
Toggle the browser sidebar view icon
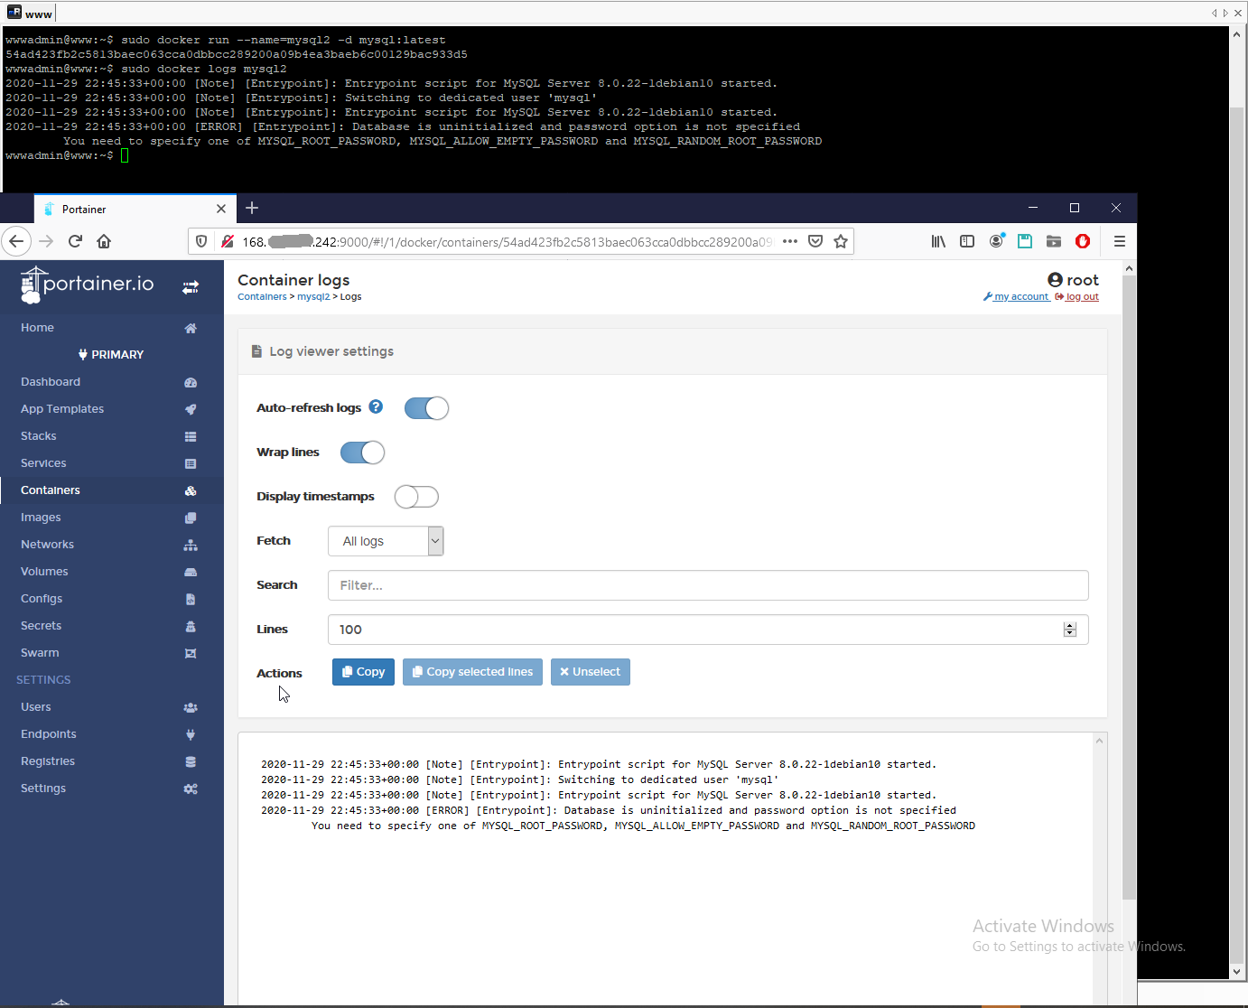[967, 241]
